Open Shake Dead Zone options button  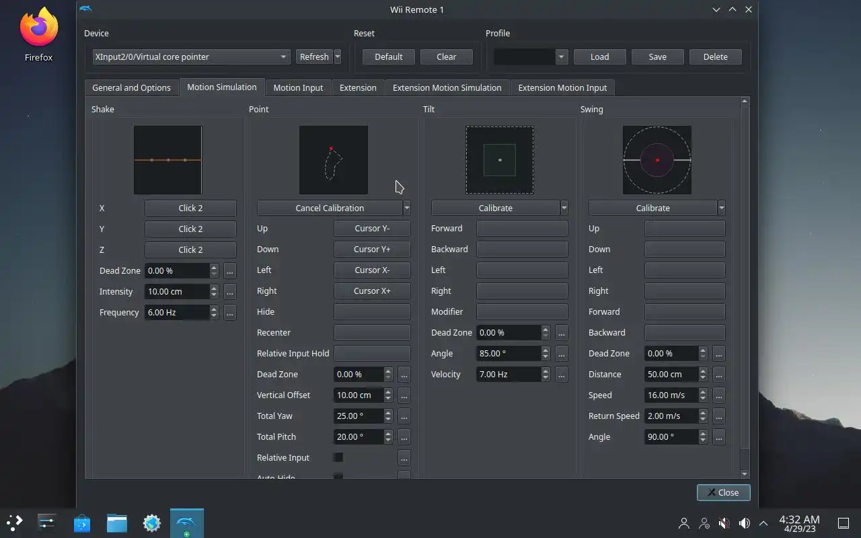[x=229, y=270]
